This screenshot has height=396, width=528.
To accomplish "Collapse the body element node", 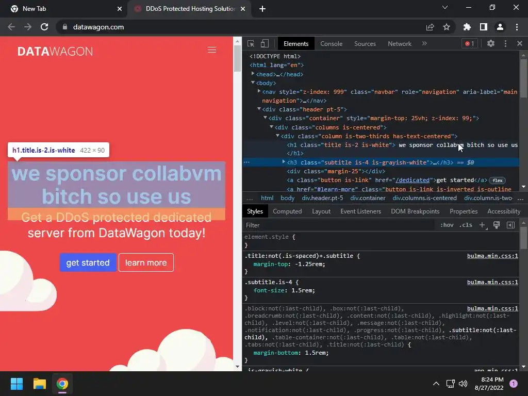I will tap(253, 82).
